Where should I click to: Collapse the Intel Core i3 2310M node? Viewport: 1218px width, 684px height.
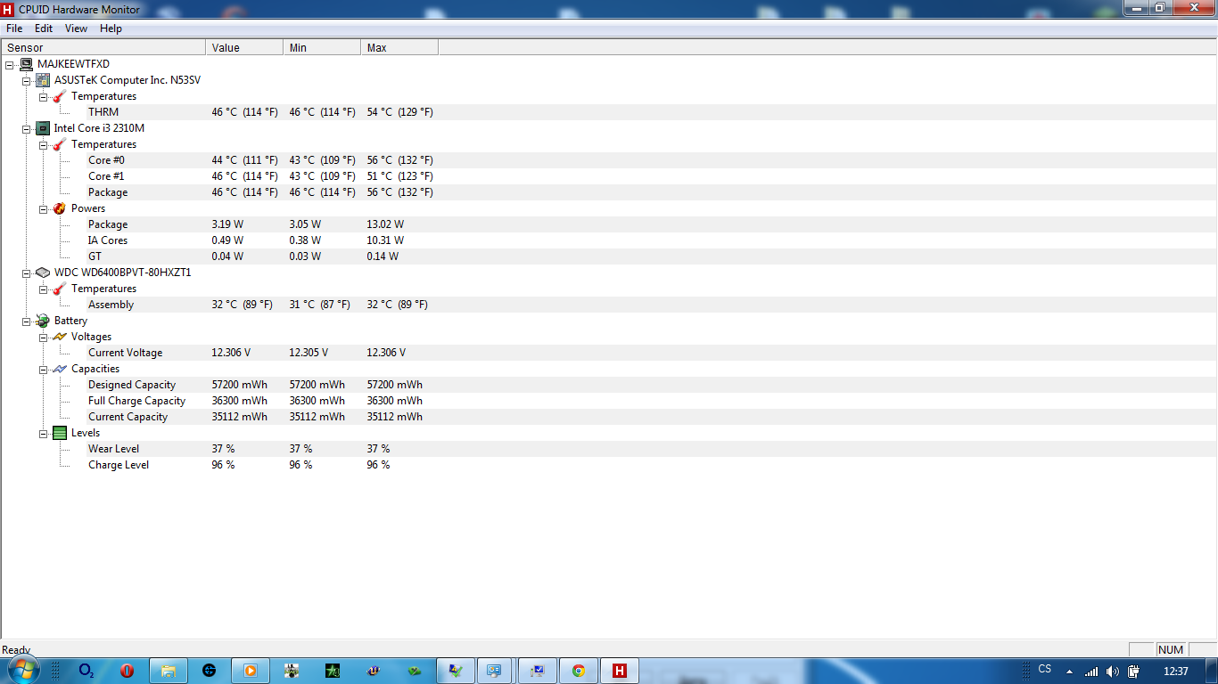[x=27, y=128]
